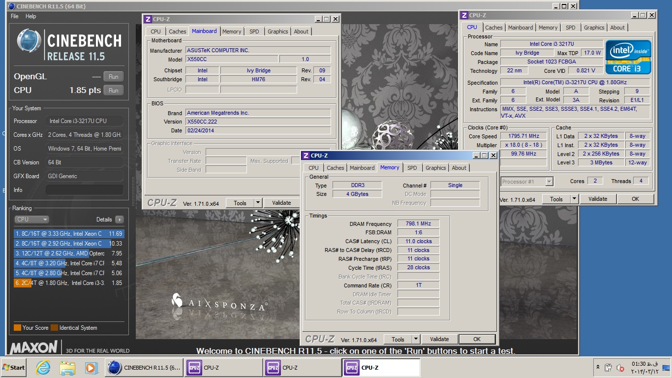Click the MAXON logo at bottom left
Screen dimensions: 672x378
(x=34, y=347)
